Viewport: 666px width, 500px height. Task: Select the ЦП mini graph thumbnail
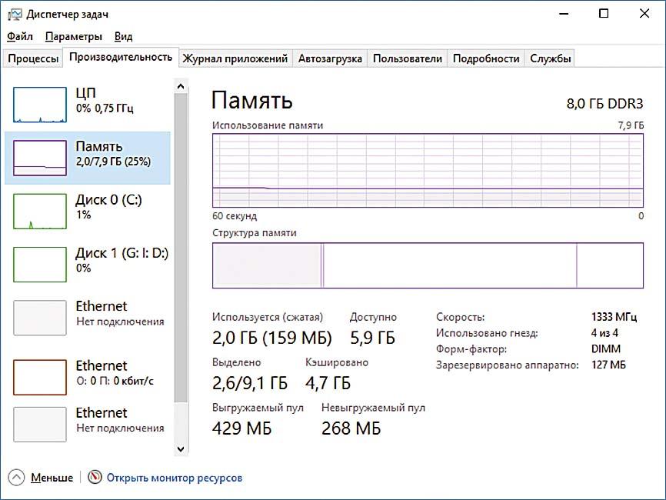(40, 105)
